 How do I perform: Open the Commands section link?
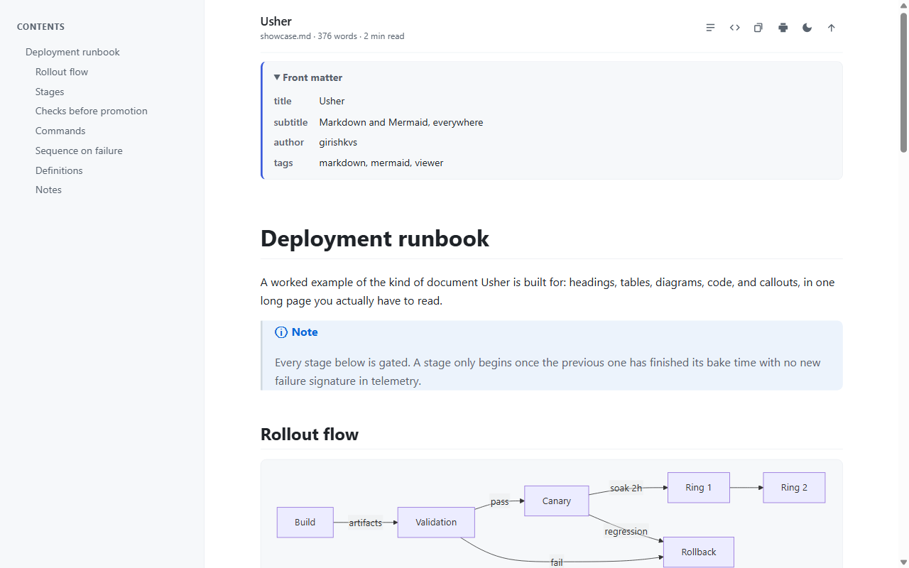coord(60,131)
